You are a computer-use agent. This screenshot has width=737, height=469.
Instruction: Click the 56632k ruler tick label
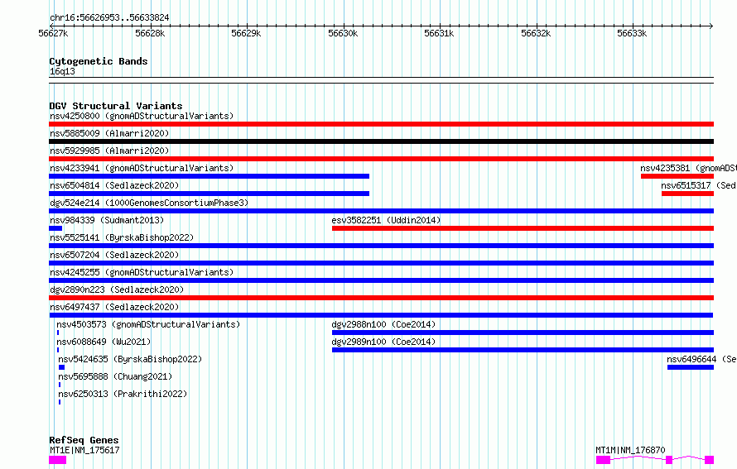pos(536,33)
